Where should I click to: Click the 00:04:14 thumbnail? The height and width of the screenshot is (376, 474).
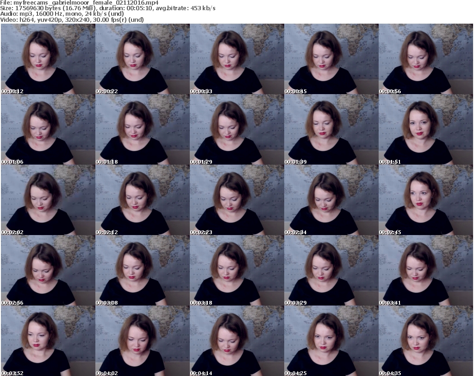237,341
